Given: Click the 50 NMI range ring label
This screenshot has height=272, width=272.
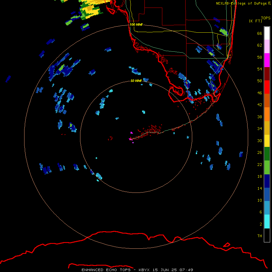Looking at the screenshot, I should click(x=136, y=81).
